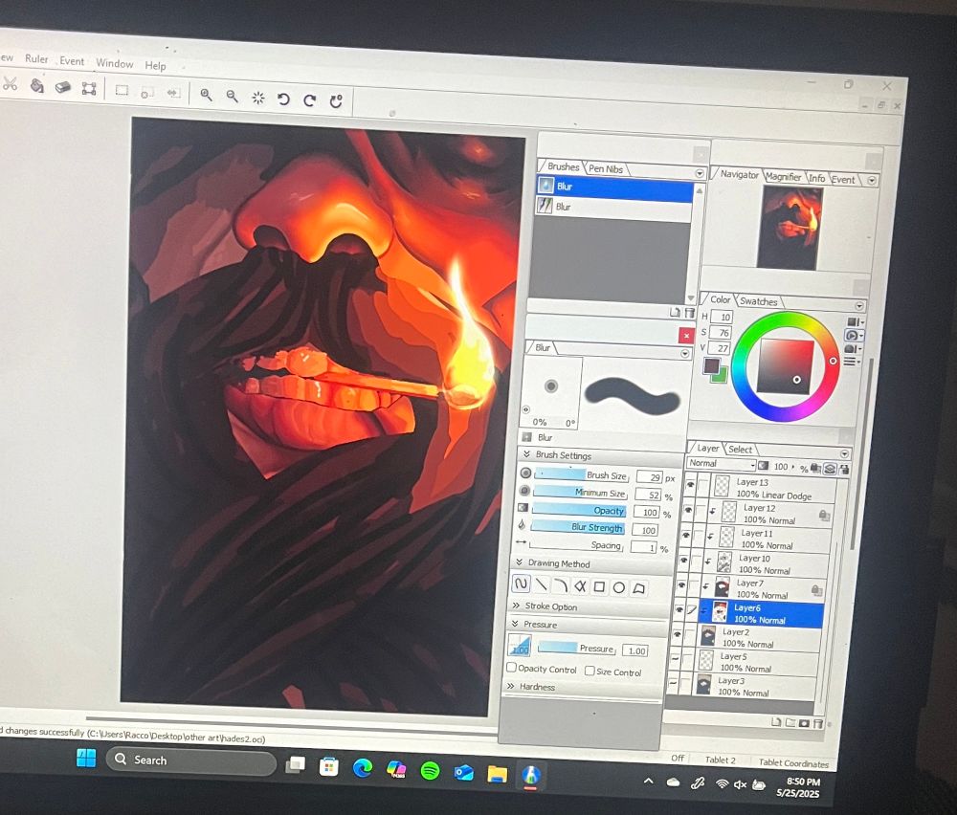Click the reset view starburst icon

click(x=258, y=98)
